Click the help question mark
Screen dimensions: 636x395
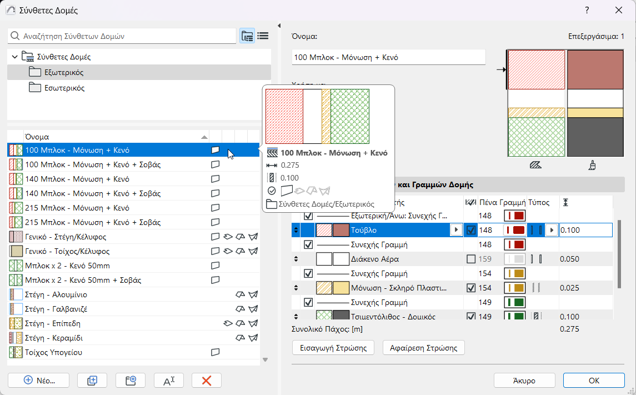click(587, 10)
